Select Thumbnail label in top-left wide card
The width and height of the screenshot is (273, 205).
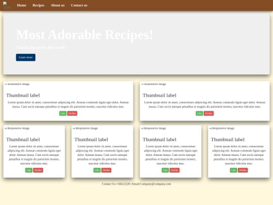(23, 95)
